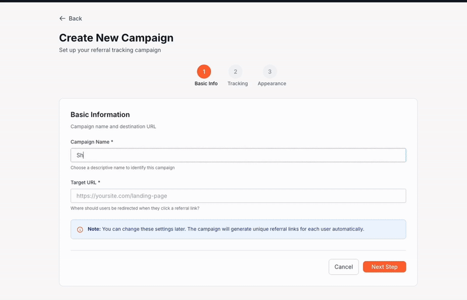Click the Basic Info step label
Screen dimensions: 467x300
(206, 84)
